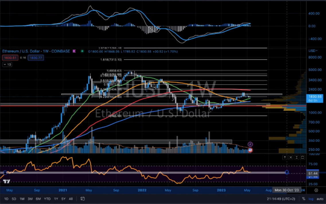
Task: Toggle the log scale option
Action: click(x=311, y=199)
